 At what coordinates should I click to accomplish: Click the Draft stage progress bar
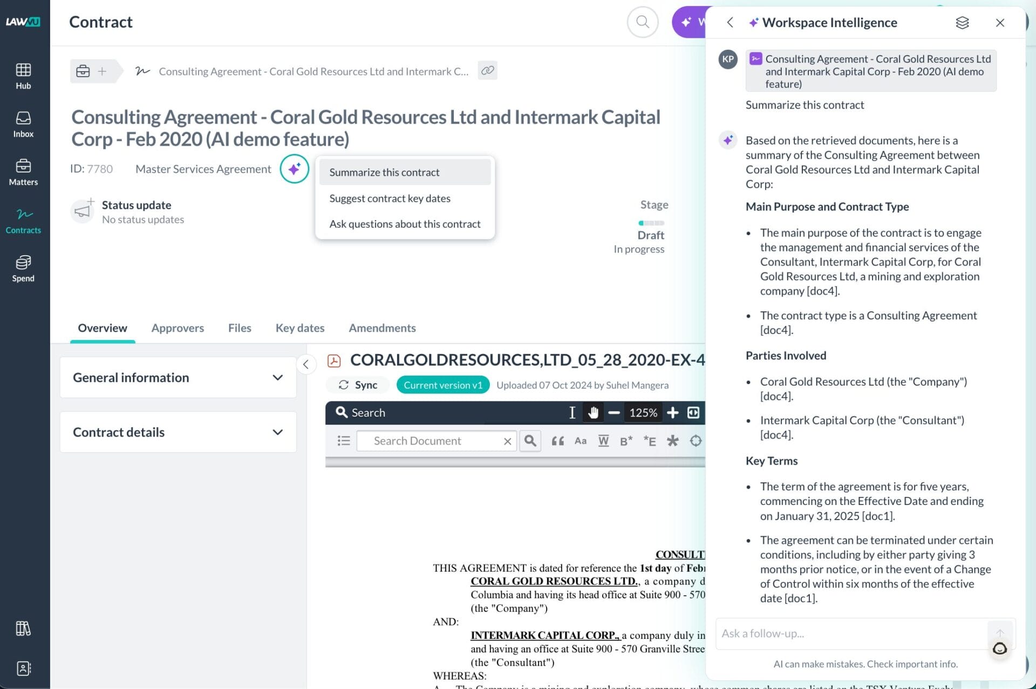click(651, 223)
